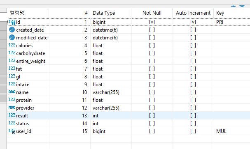Click the MUL key cell
The image size is (250, 149).
(221, 131)
